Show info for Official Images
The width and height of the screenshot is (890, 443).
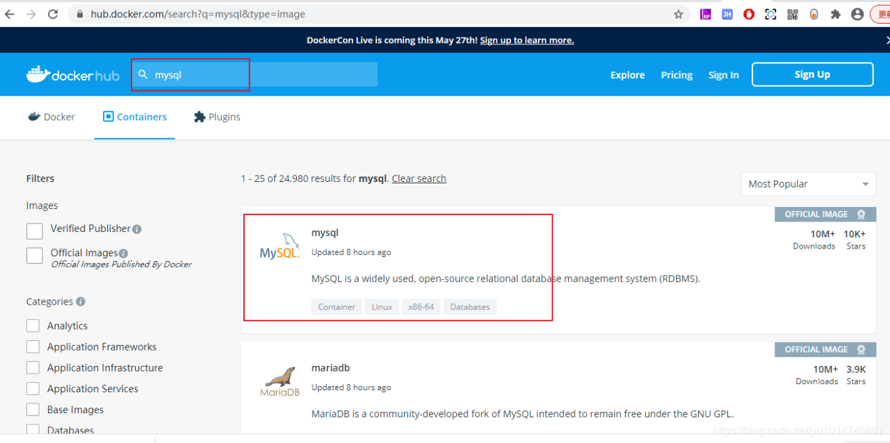pos(123,253)
